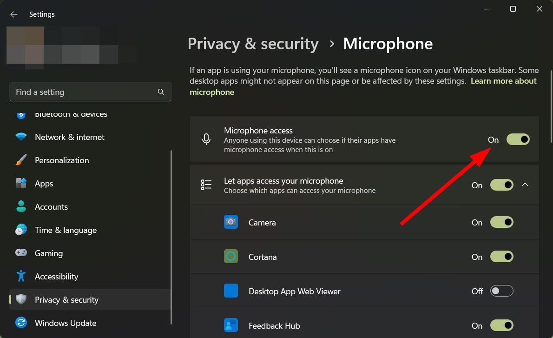Viewport: 553px width, 338px height.
Task: Go back to Privacy & security breadcrumb
Action: [253, 44]
